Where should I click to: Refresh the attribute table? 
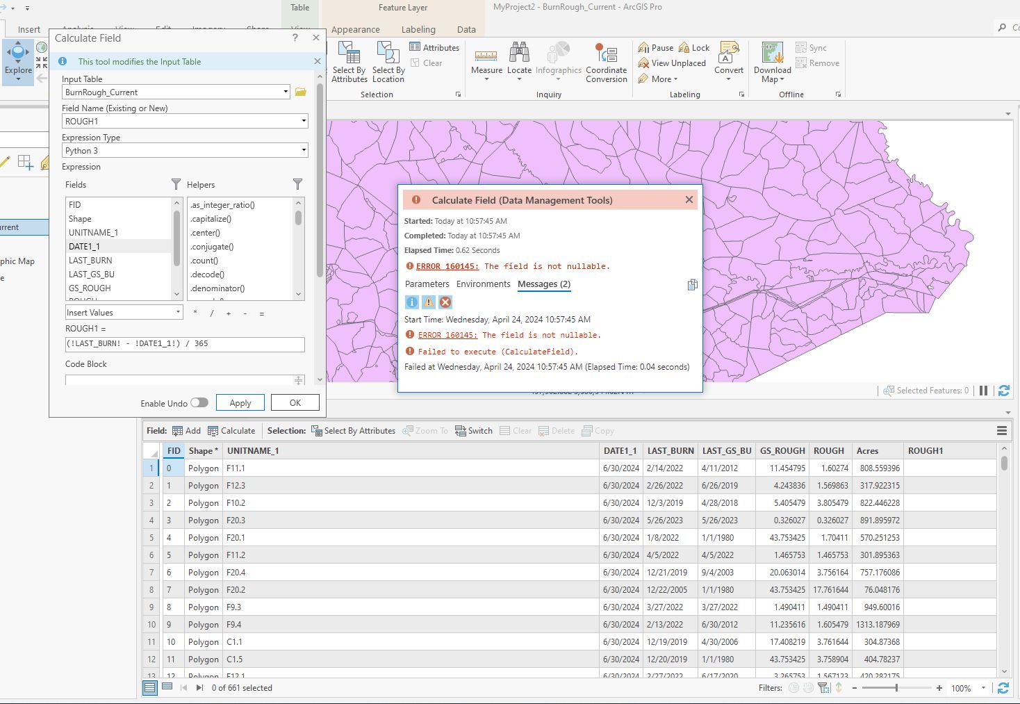[1003, 688]
